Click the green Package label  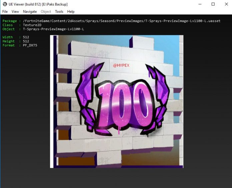[10, 21]
